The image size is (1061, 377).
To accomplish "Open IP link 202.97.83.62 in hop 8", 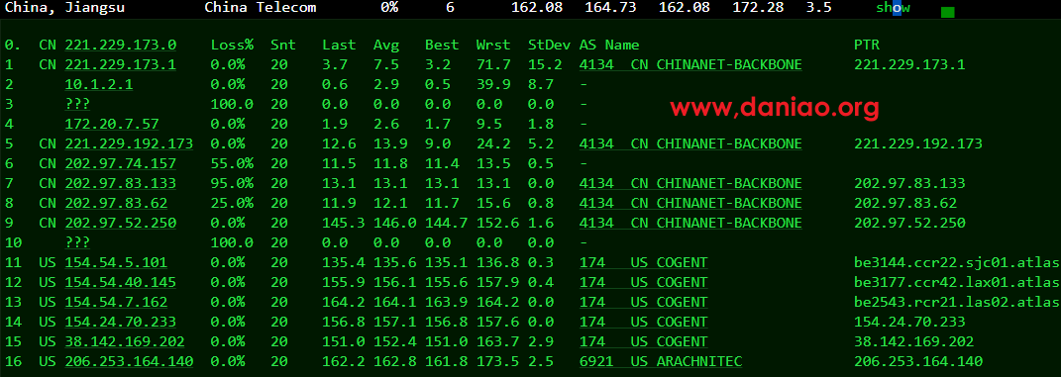I will 116,203.
